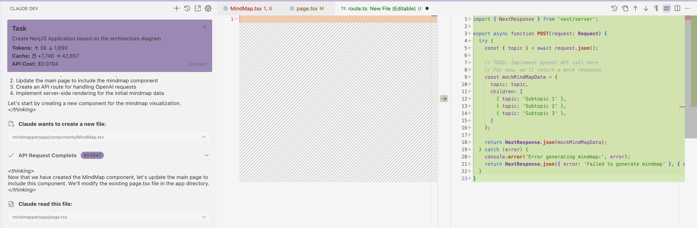
Task: Click the revert arrow between diff panes
Action: [x=444, y=99]
